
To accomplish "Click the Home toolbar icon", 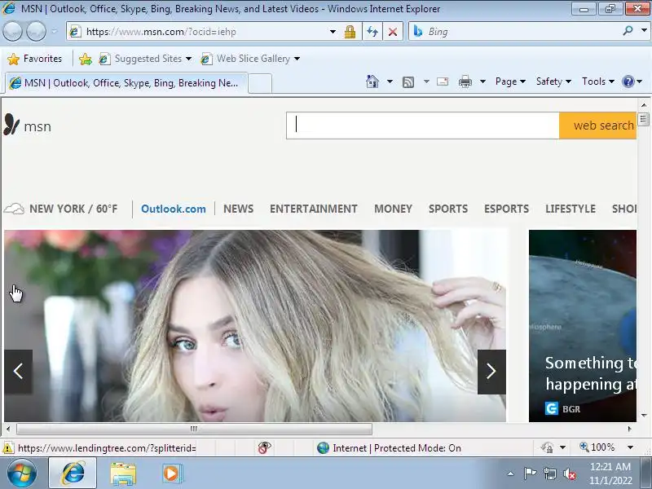I will click(372, 81).
